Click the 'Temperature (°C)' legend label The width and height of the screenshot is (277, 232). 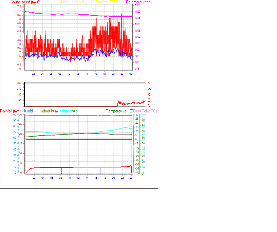[x=119, y=111]
